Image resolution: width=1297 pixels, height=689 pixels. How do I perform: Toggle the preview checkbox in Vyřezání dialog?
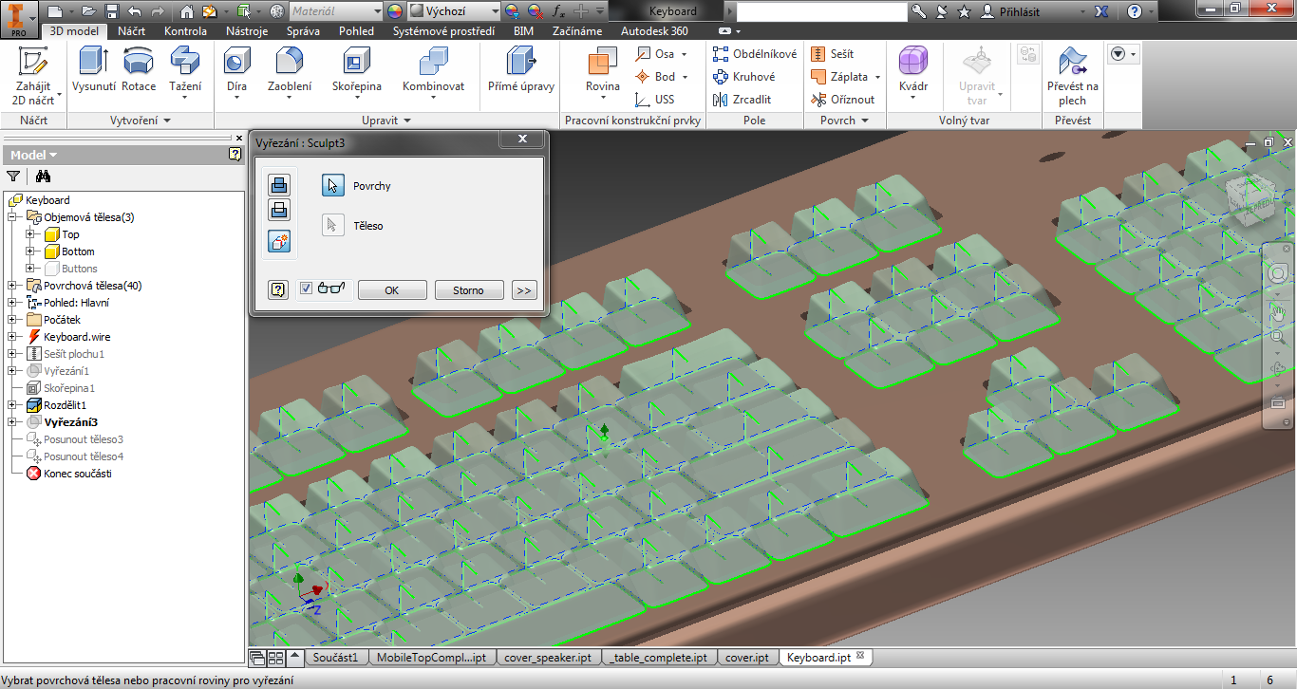click(x=306, y=289)
